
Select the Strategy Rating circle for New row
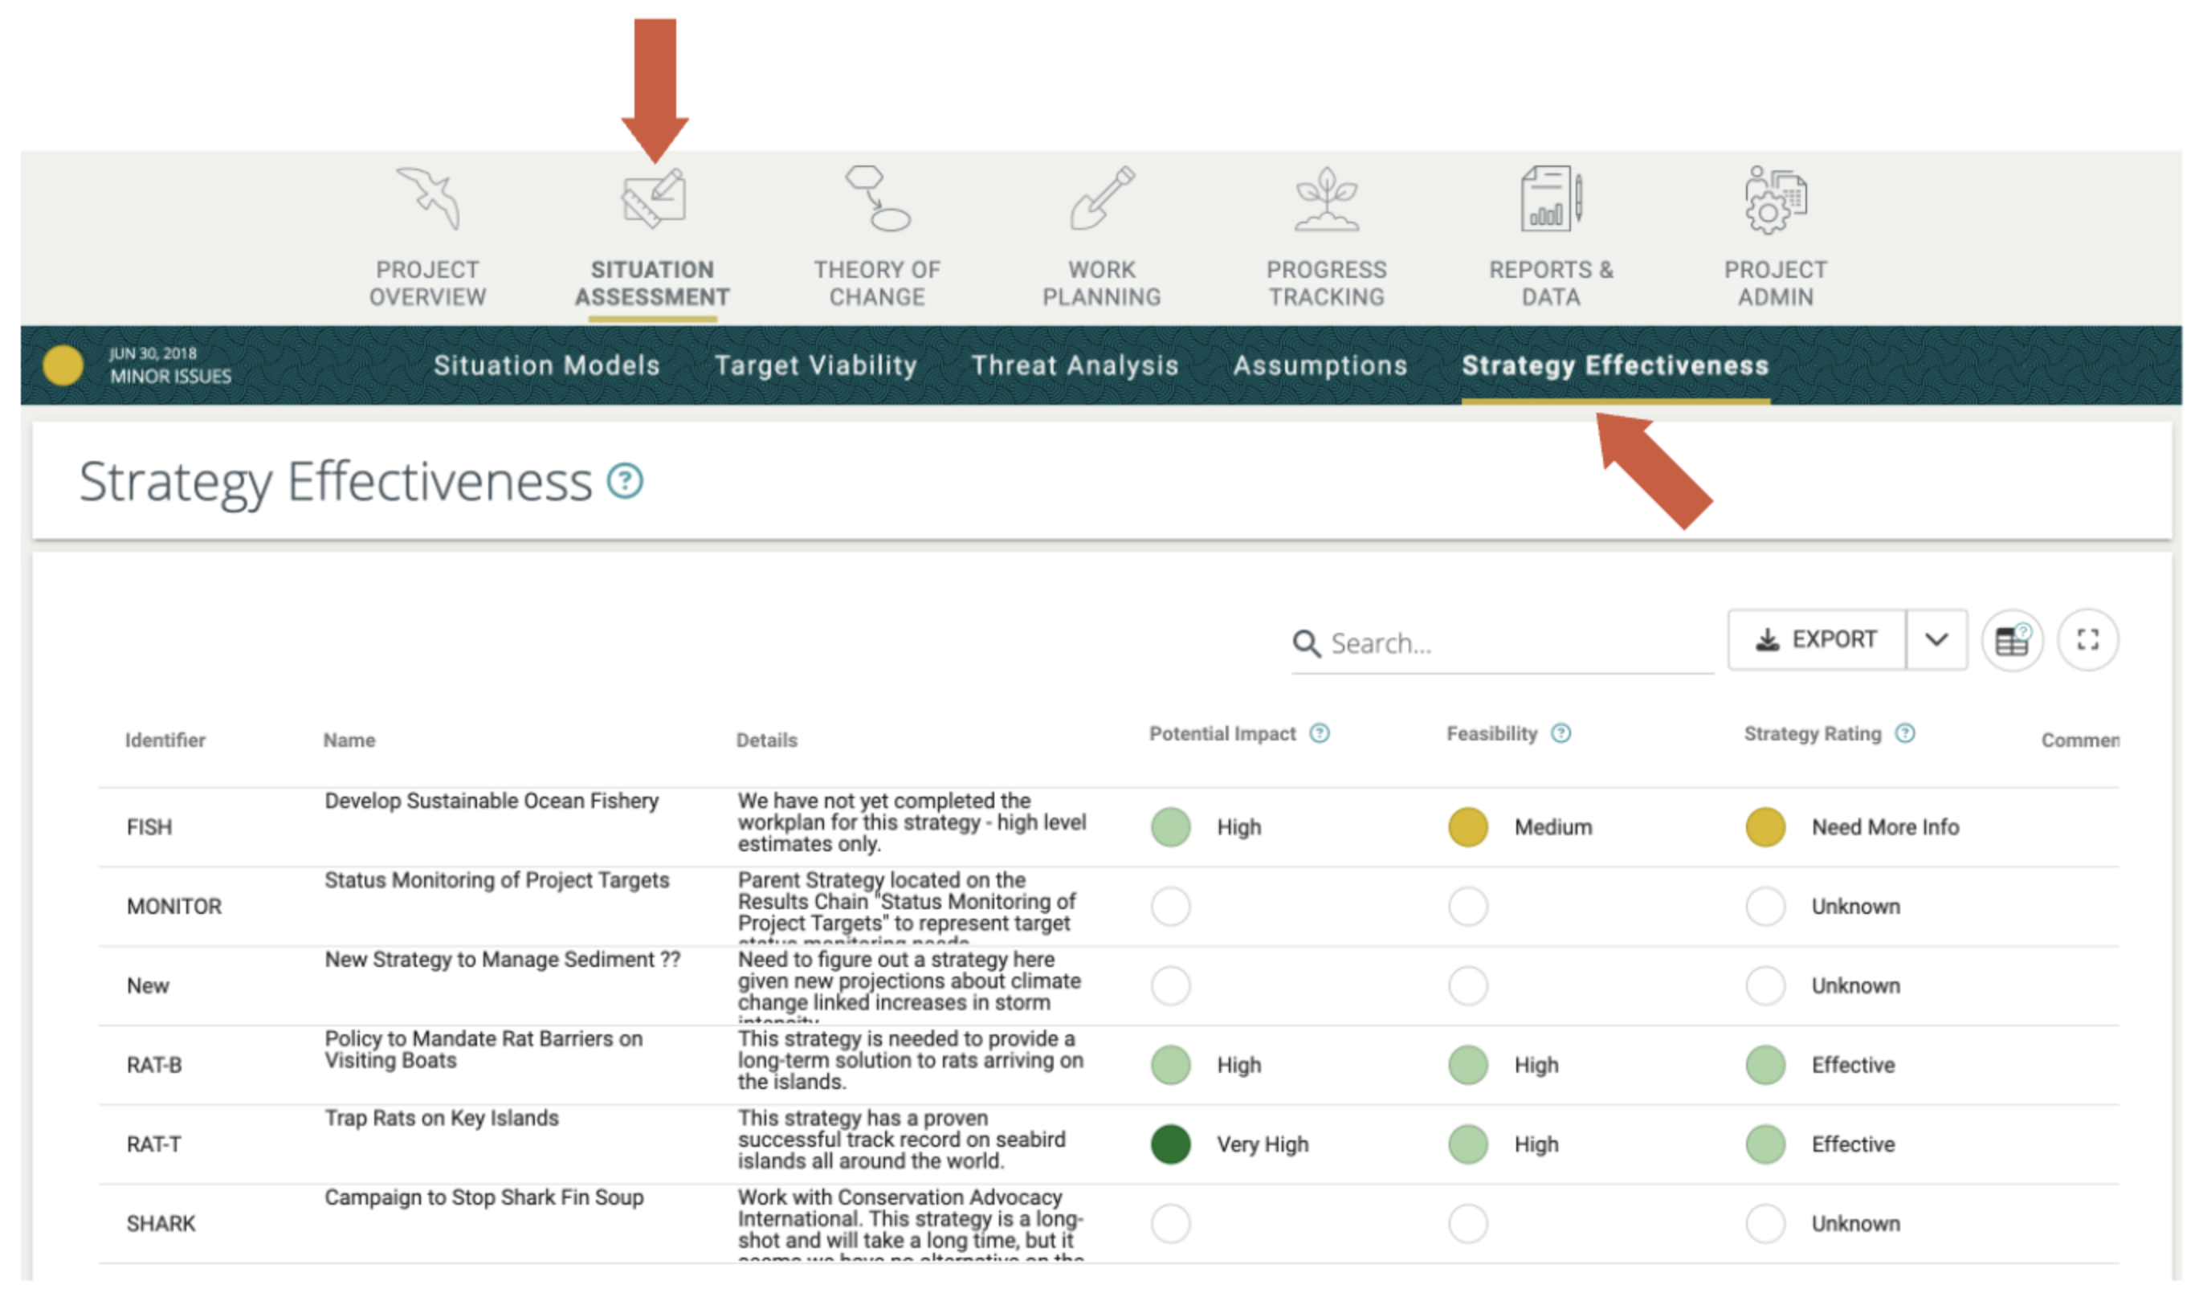tap(1765, 985)
